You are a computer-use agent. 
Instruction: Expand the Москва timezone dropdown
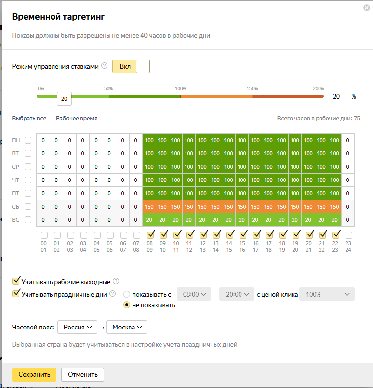127,327
